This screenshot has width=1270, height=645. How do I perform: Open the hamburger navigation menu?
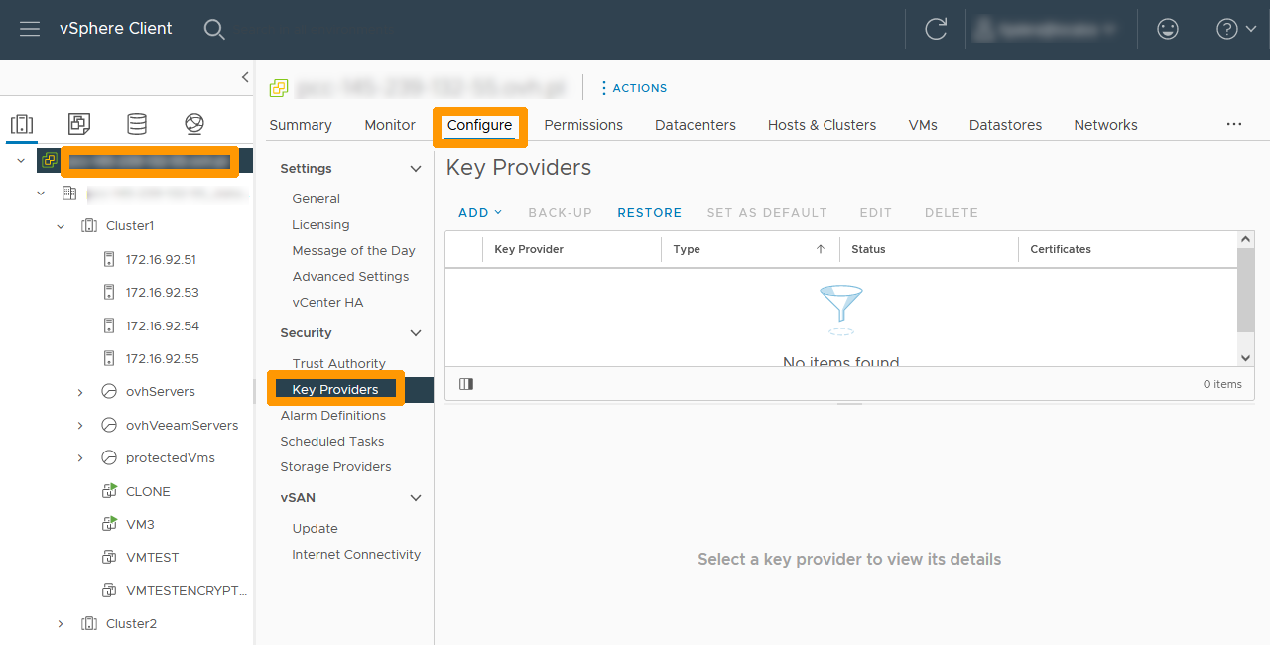(x=30, y=29)
